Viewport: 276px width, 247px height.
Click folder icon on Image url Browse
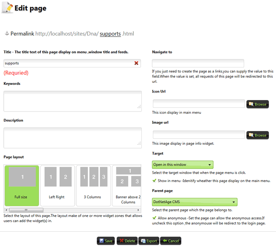point(251,135)
